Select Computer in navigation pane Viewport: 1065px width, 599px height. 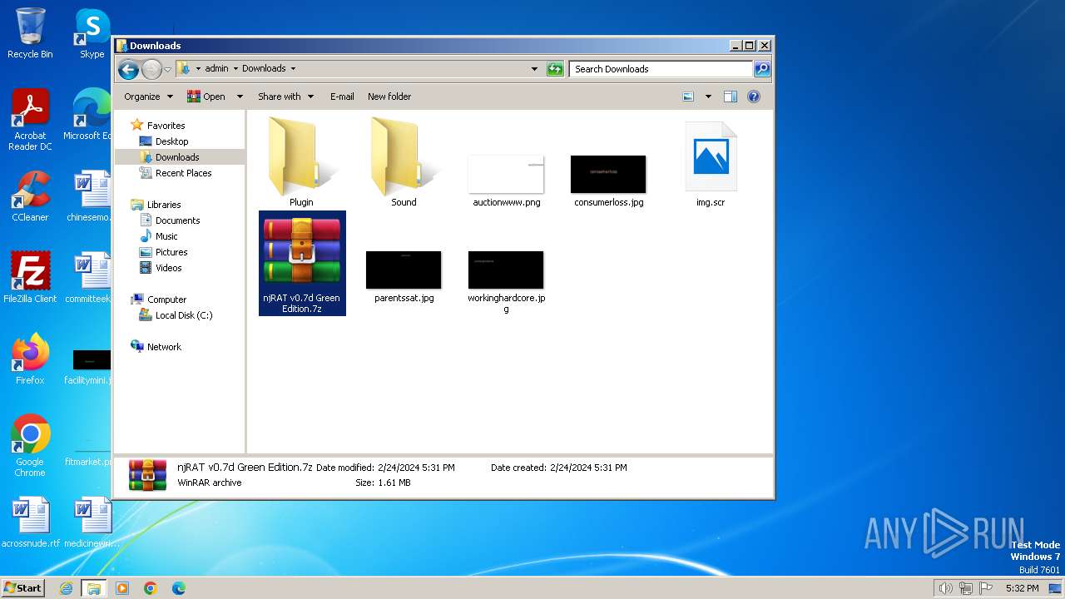166,299
